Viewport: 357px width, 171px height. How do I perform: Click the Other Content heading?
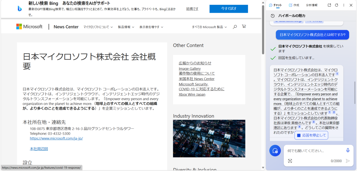click(188, 45)
